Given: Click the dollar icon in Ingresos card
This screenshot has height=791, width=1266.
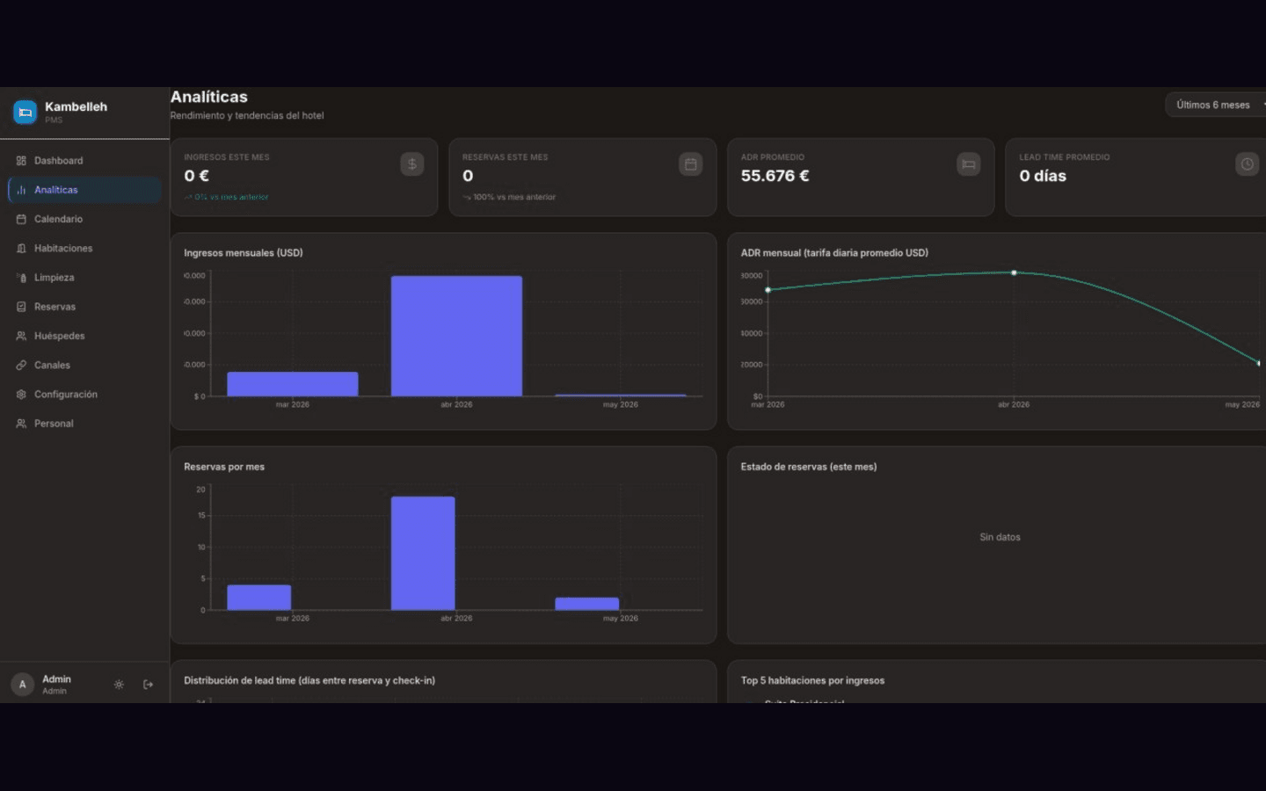Looking at the screenshot, I should 412,164.
